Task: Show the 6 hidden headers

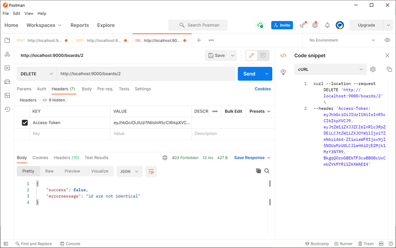Action: click(x=54, y=100)
